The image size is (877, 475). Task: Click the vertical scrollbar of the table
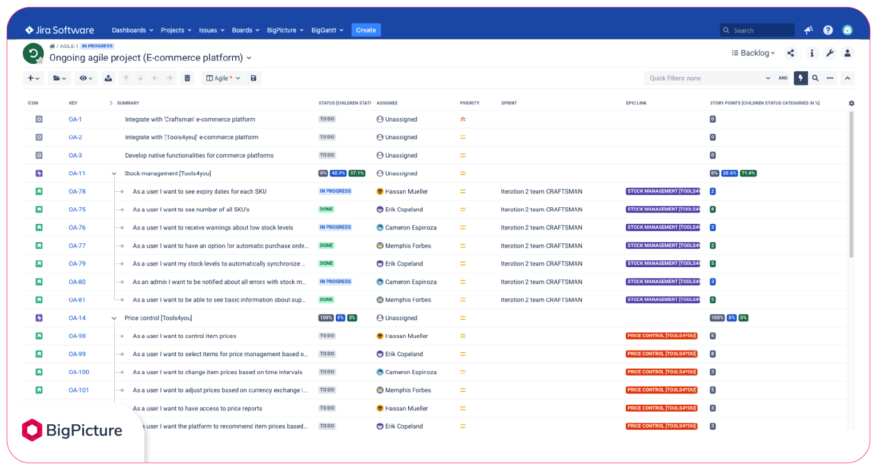tap(851, 184)
